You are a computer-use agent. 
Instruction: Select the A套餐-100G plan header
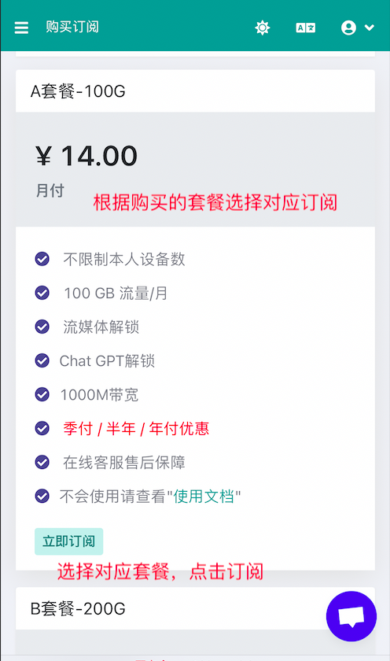click(x=195, y=91)
